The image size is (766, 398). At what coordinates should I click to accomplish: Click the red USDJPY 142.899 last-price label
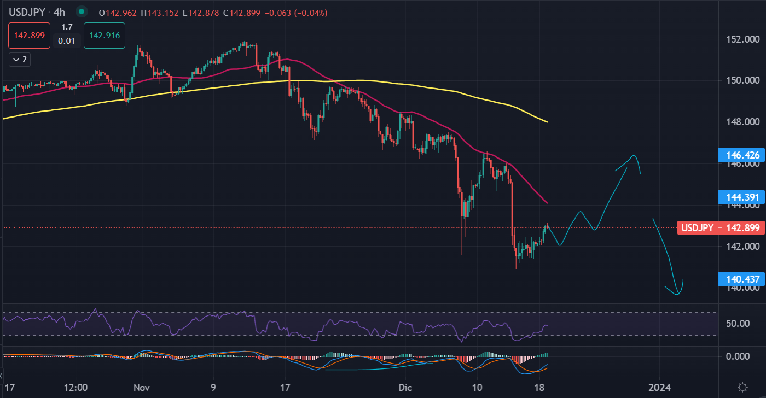point(720,228)
